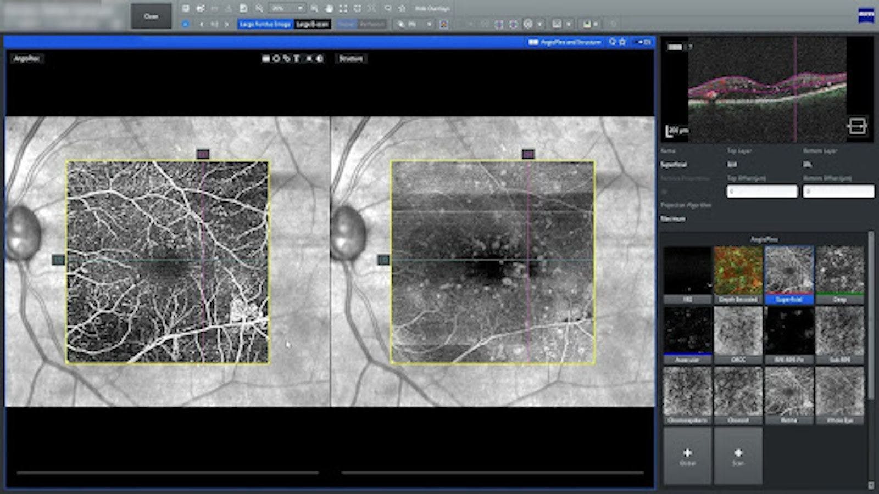Screen dimensions: 879x494
Task: Click the purple slice marker above AngioPlex image
Action: [203, 154]
